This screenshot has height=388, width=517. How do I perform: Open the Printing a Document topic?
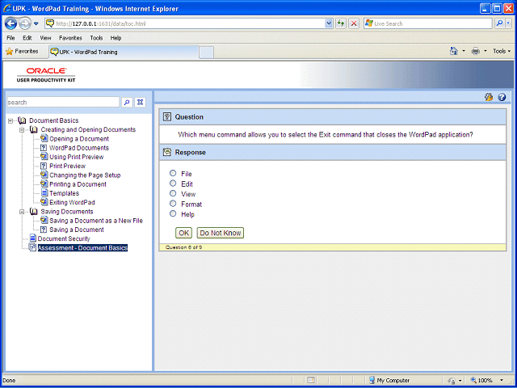click(x=78, y=184)
